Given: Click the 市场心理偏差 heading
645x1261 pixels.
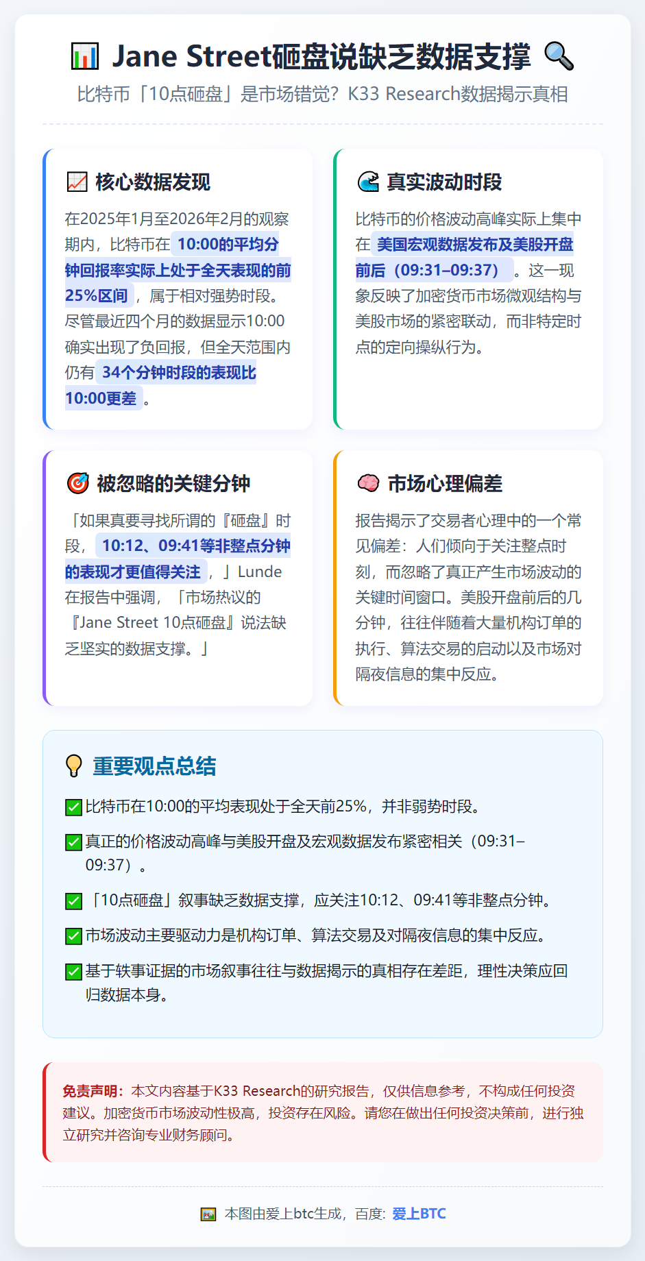Looking at the screenshot, I should pyautogui.click(x=445, y=484).
